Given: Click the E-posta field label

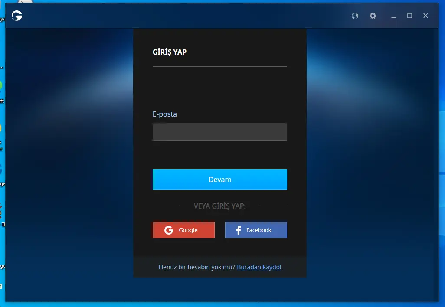Looking at the screenshot, I should [x=164, y=114].
